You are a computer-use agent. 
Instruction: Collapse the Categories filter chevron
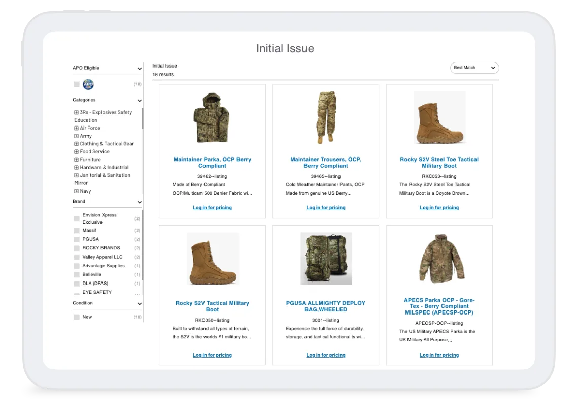(x=140, y=101)
